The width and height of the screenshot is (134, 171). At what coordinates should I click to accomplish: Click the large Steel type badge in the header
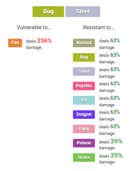tap(83, 11)
